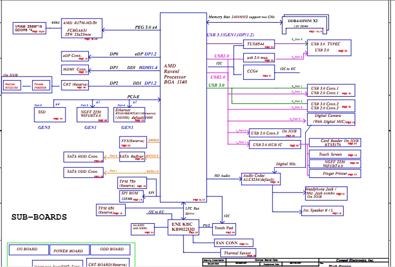Screen dimensions: 395x267
Task: Click the AMD R17M-M2-50 FCBGA631 GPU block
Action: [82, 28]
